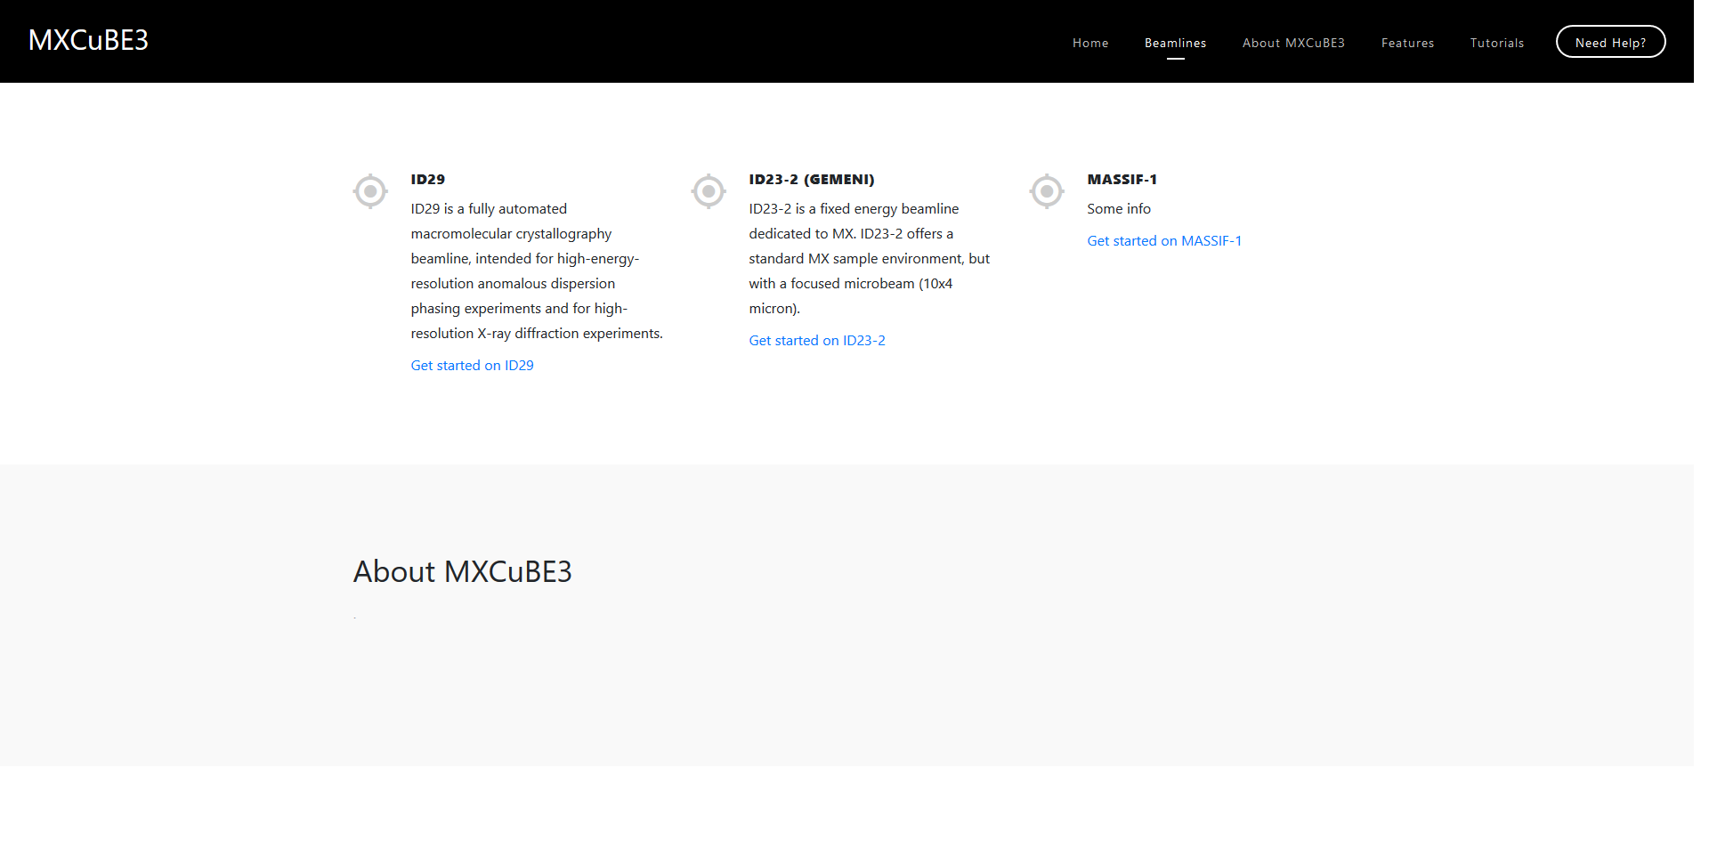Click the MXCuBE3 logo in the header
The height and width of the screenshot is (848, 1709).
coord(89,40)
